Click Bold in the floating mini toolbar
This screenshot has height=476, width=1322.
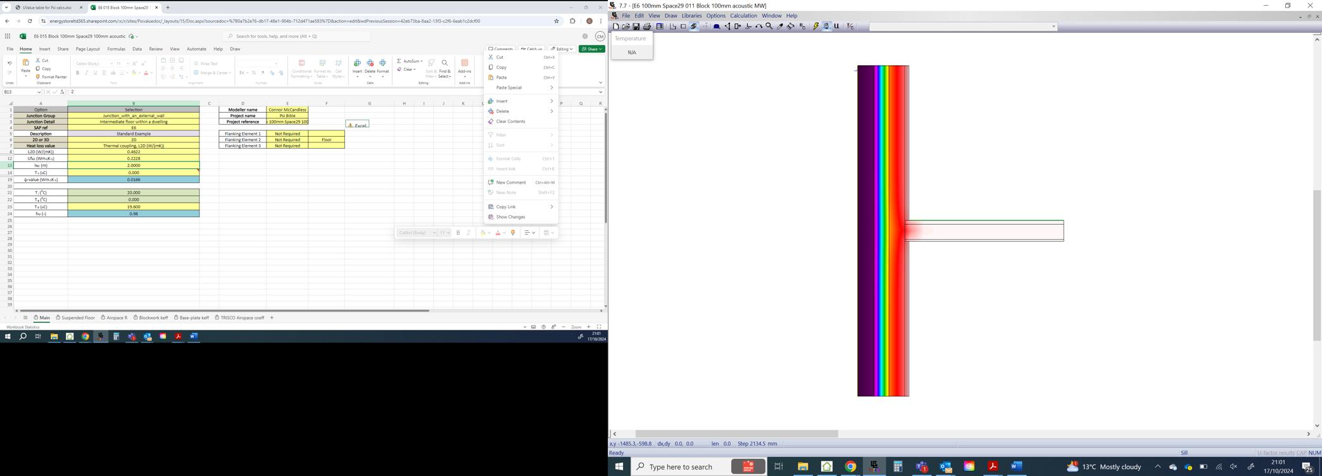click(458, 233)
